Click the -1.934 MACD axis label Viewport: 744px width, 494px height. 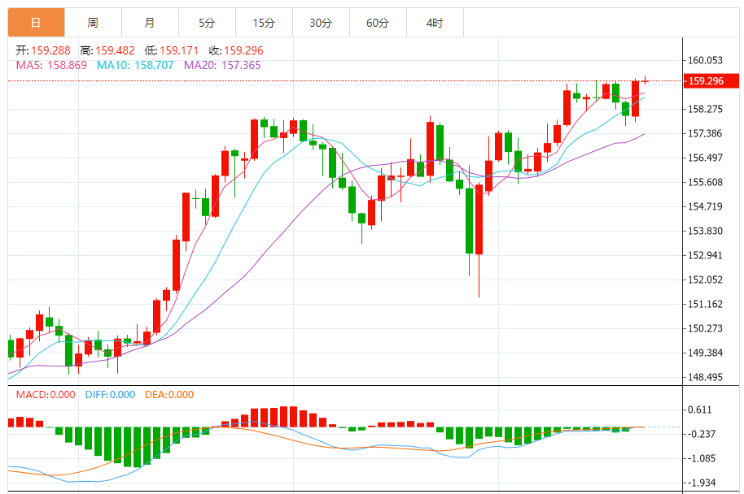point(702,483)
